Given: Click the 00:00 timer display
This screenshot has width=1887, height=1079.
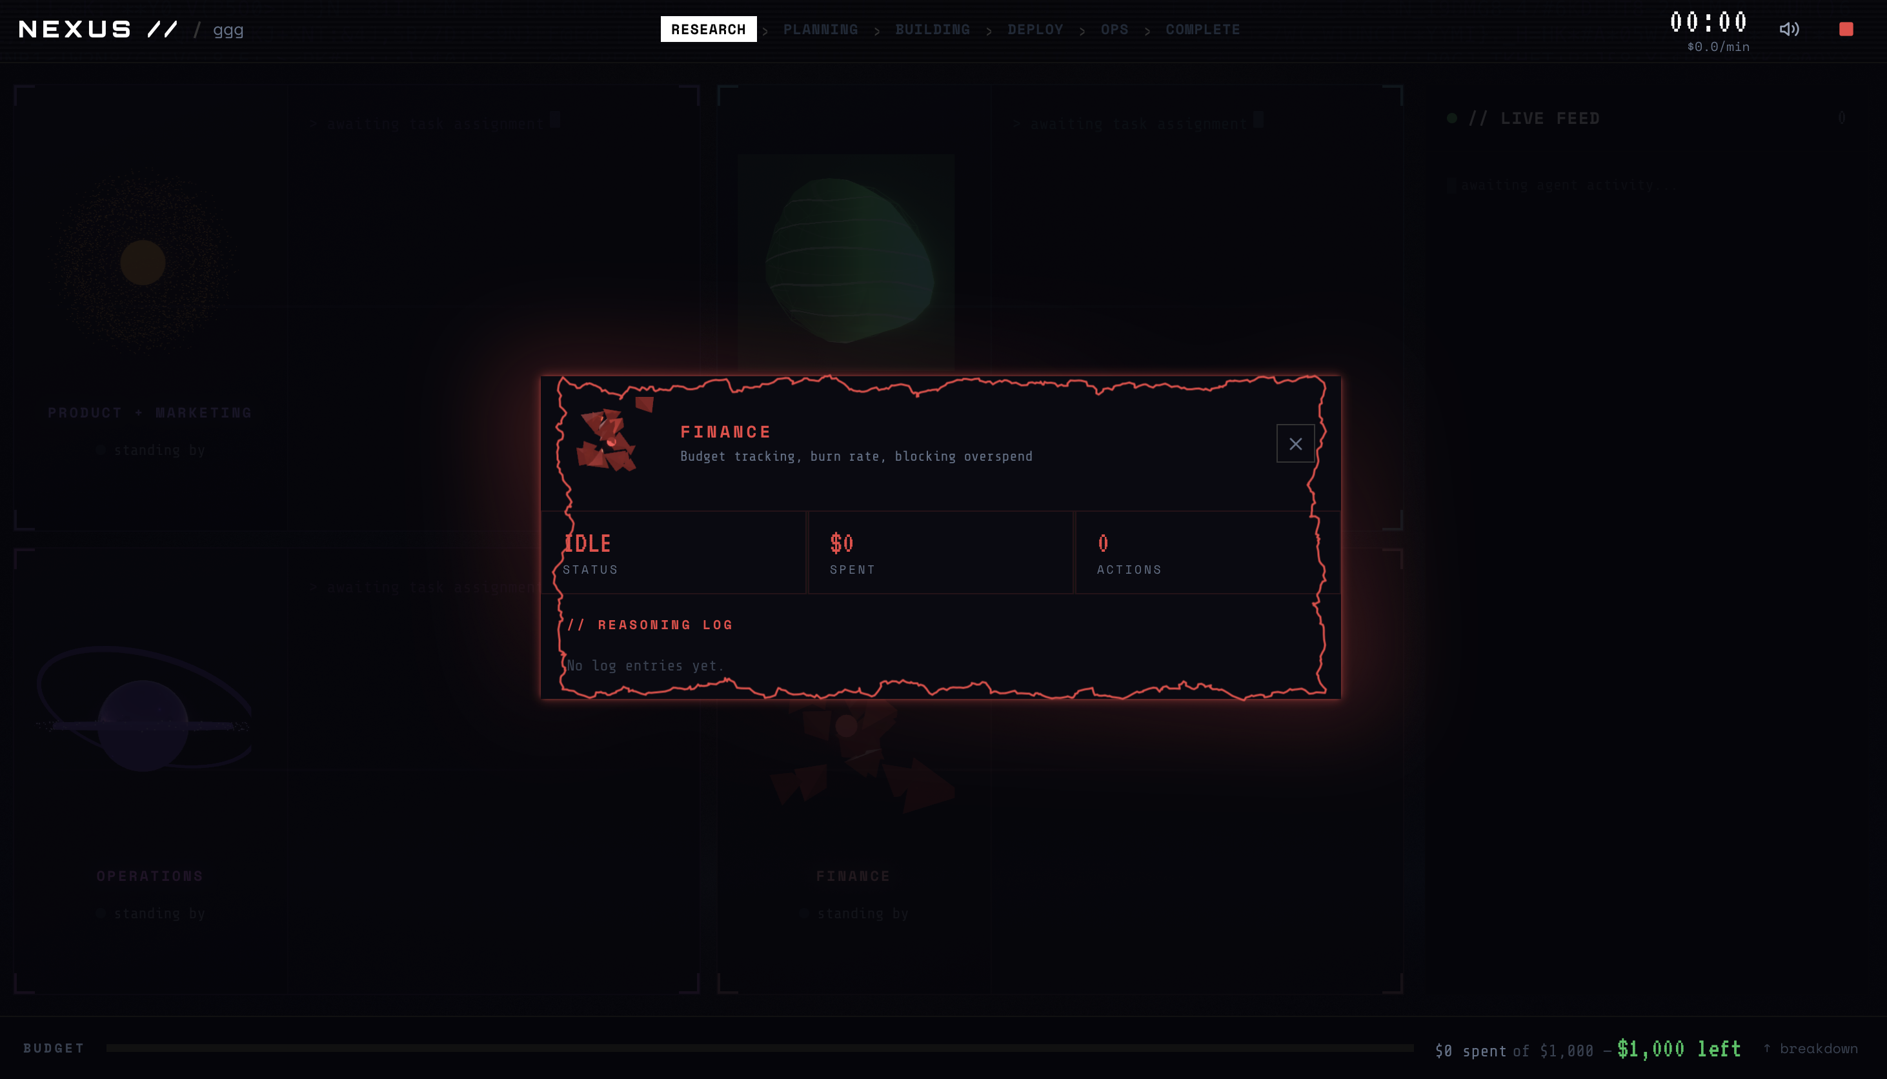Looking at the screenshot, I should click(1708, 22).
